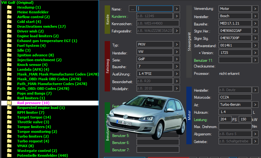Open Turbo limiters (2) folder
The width and height of the screenshot is (261, 158).
point(33,136)
